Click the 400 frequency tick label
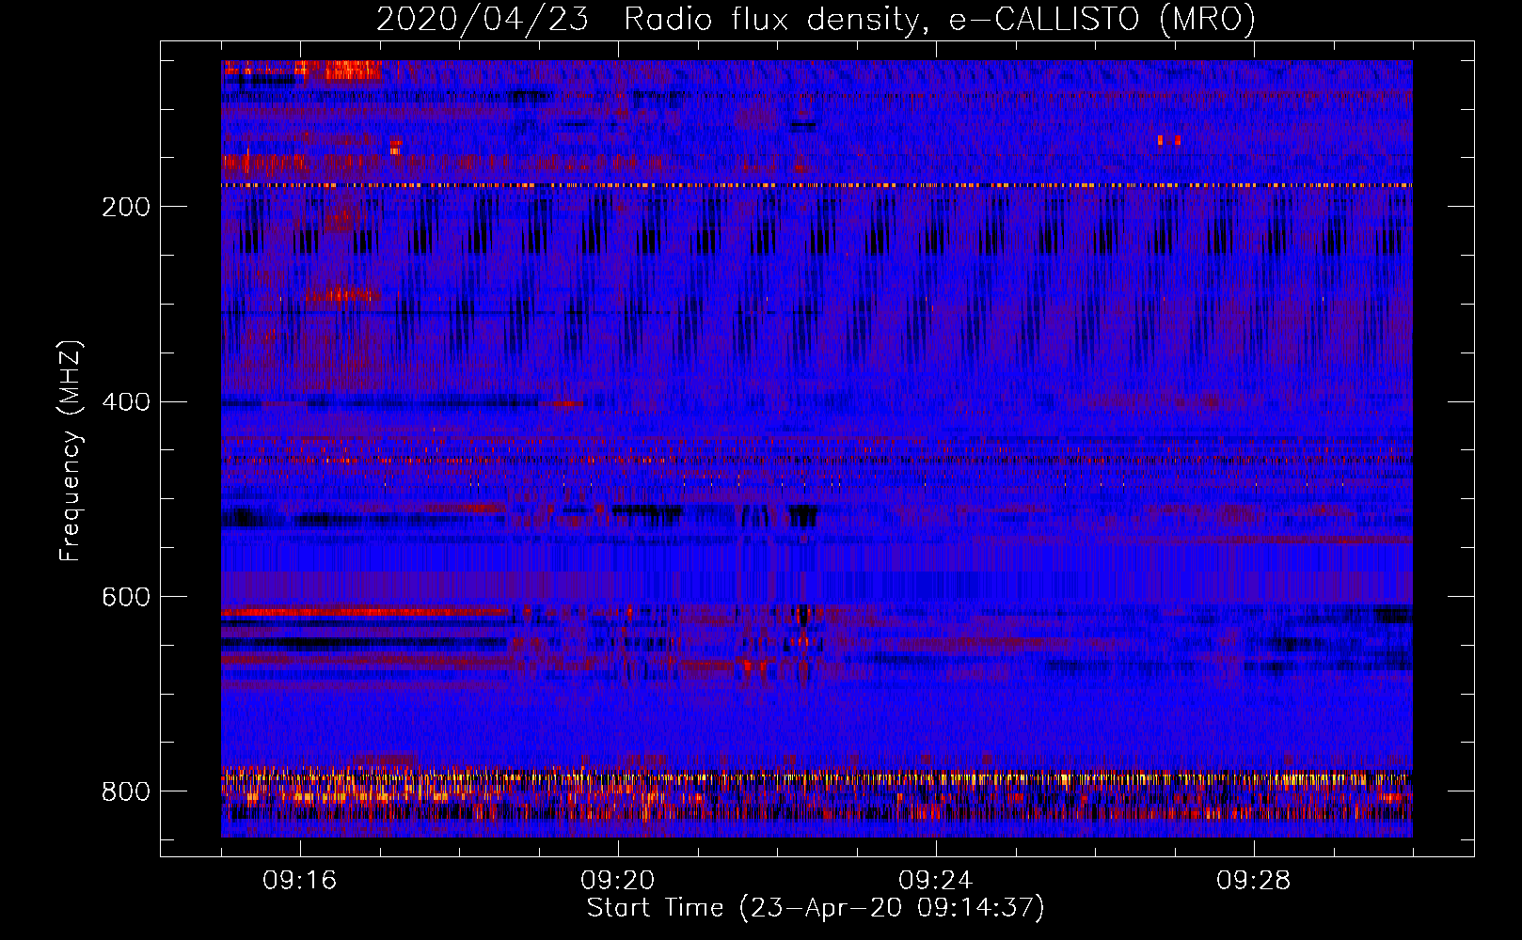 [x=126, y=402]
